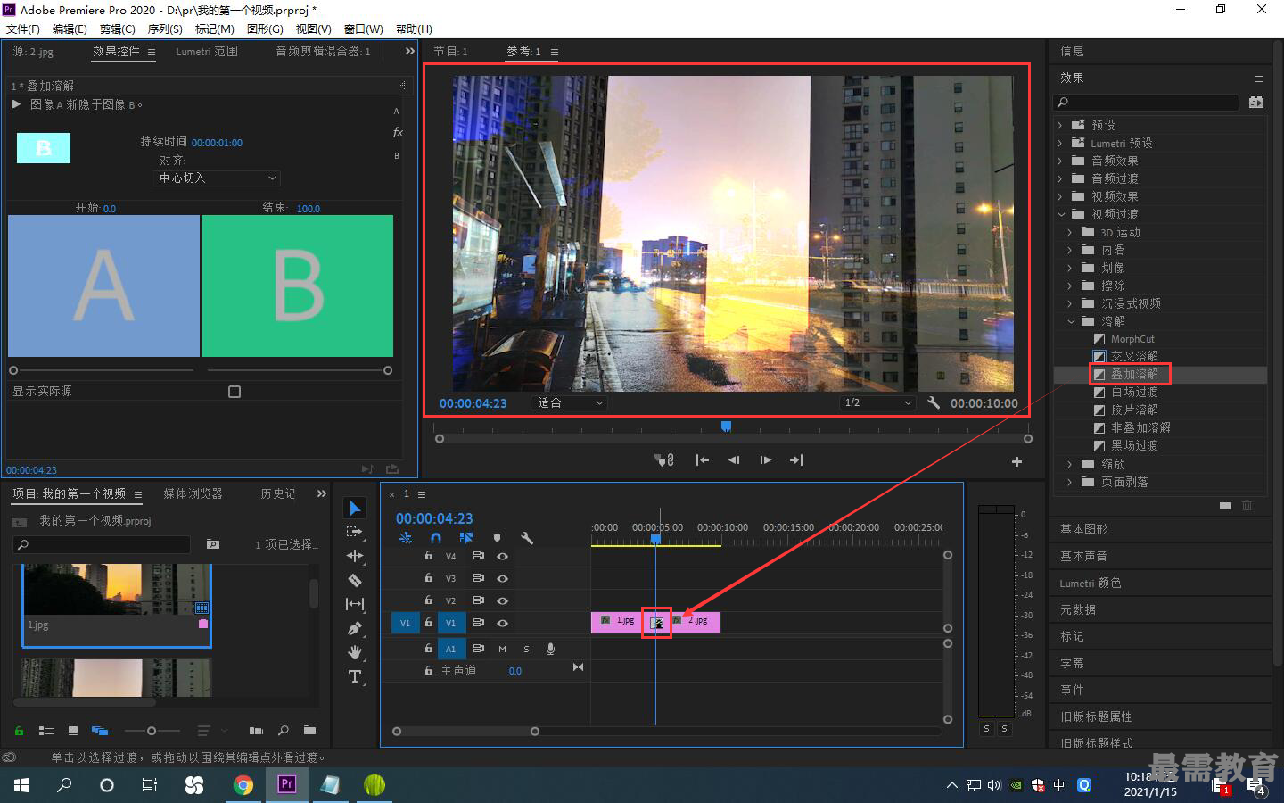Click the find icon in project panel
This screenshot has width=1284, height=803.
click(x=284, y=731)
